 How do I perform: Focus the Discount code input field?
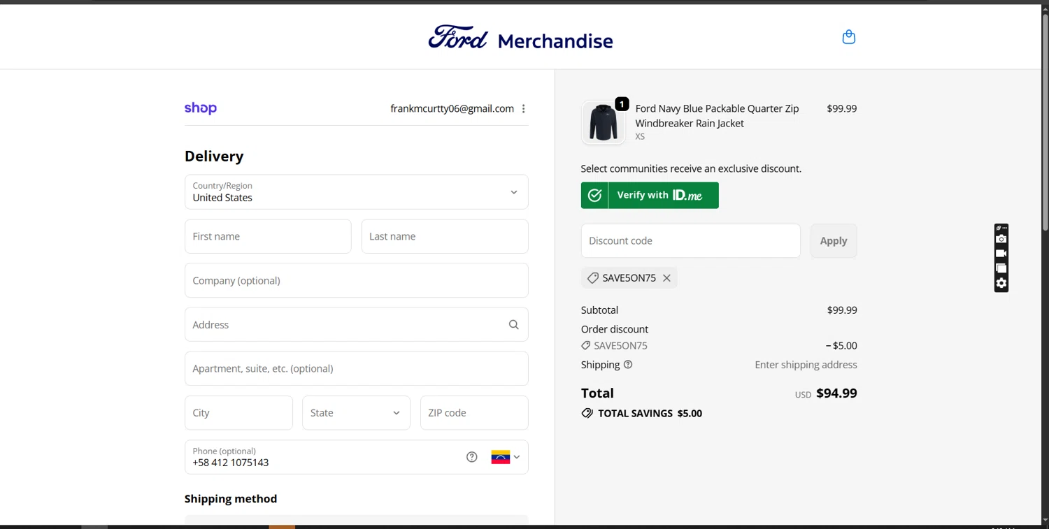click(690, 241)
